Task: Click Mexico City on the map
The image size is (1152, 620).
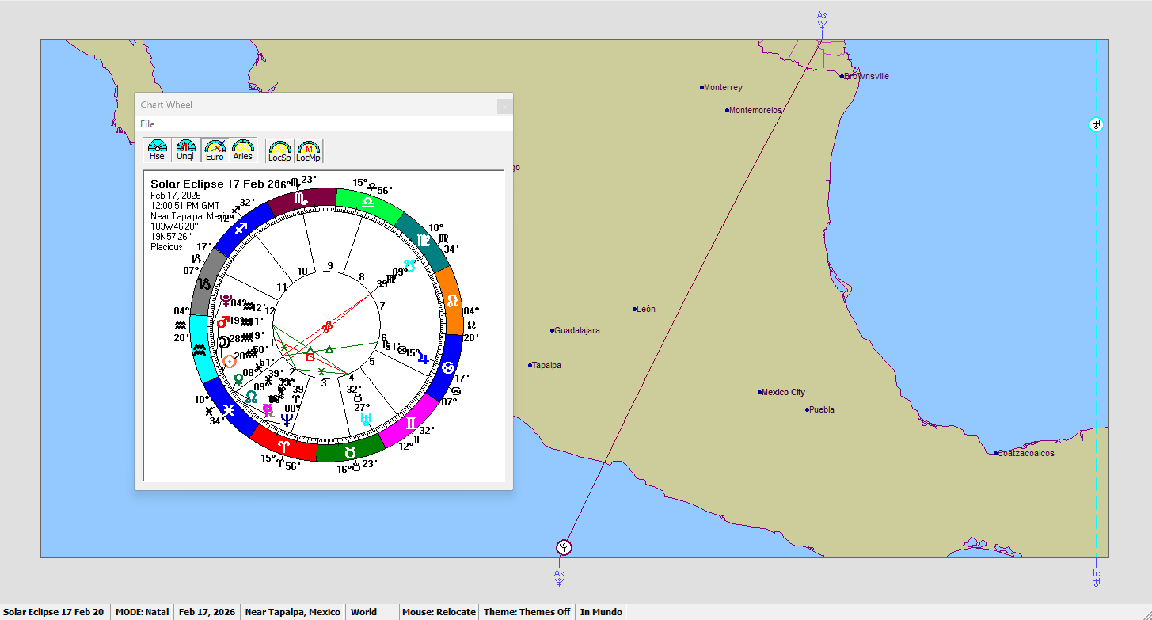Action: [782, 392]
